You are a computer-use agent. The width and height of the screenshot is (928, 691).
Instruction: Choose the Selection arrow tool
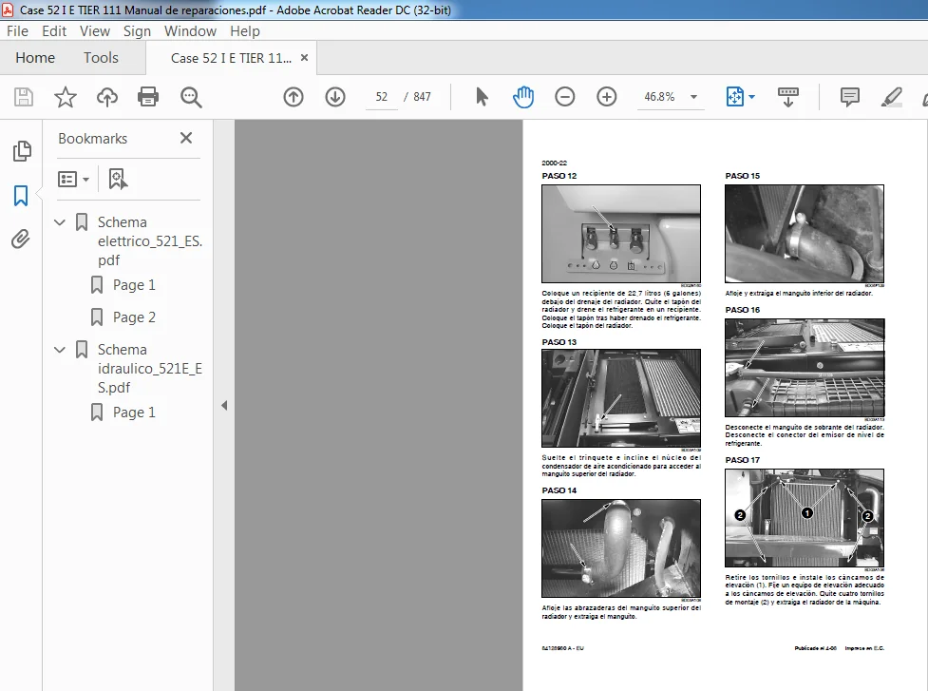482,97
